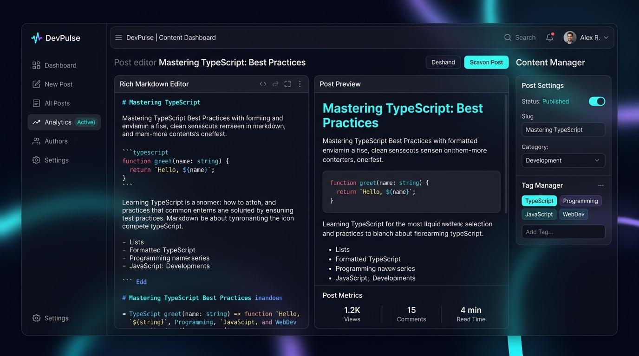Click DevPulse | Content Dashboard title

pyautogui.click(x=171, y=38)
